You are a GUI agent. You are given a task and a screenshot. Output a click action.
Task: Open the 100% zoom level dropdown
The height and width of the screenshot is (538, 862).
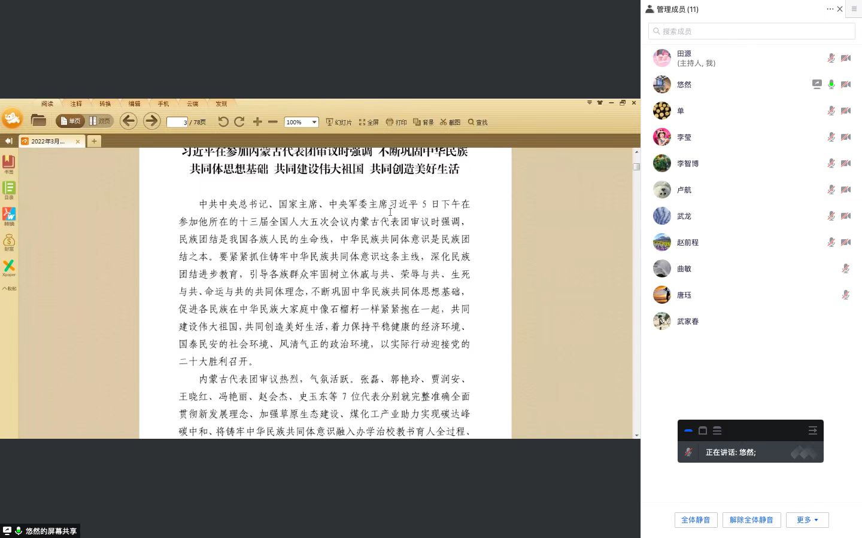point(314,122)
